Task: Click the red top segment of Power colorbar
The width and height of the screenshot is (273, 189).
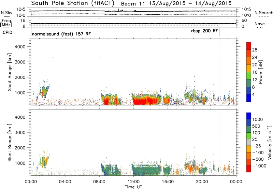Action: tap(249, 46)
